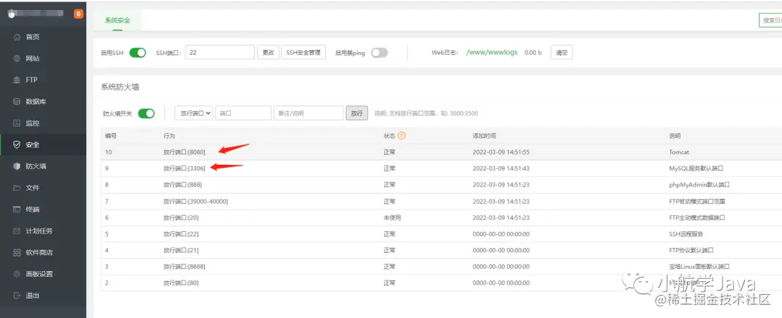Click the 网站 globe icon
Viewport: 782px width, 318px height.
17,59
